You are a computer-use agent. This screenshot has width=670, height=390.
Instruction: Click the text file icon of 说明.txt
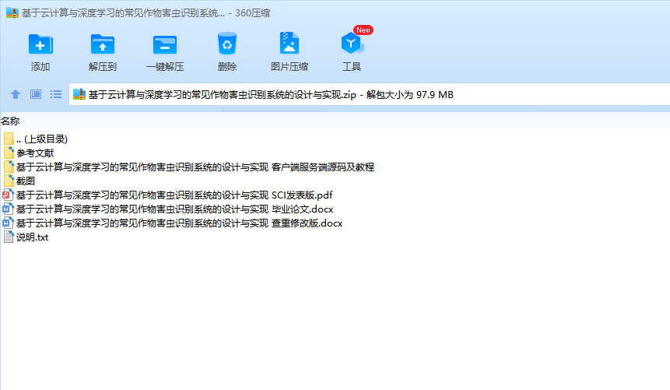point(9,237)
